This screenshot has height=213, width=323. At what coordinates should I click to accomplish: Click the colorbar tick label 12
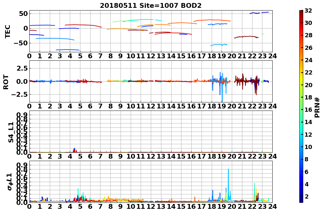308,134
